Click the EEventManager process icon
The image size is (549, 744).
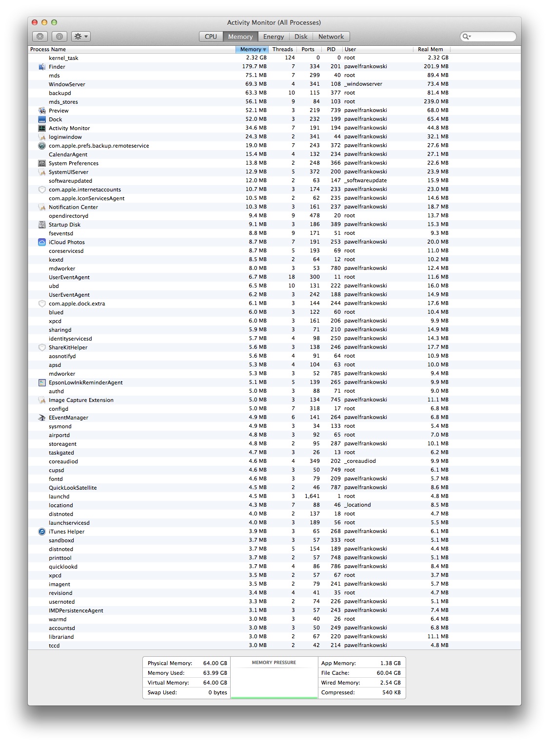click(x=42, y=418)
